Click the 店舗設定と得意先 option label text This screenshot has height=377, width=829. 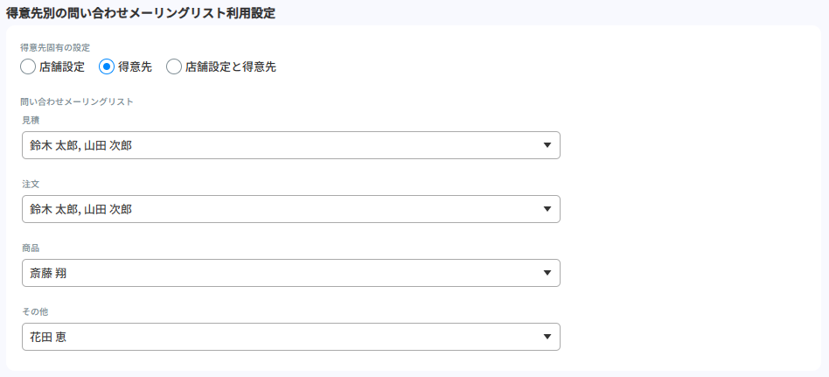coord(230,66)
